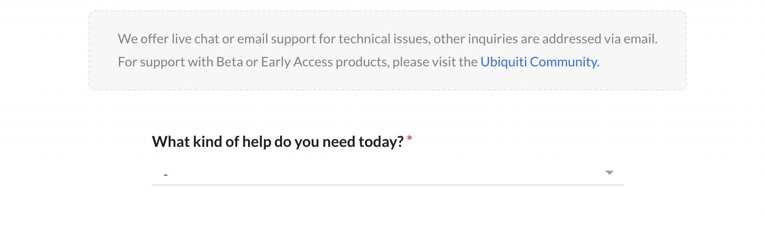This screenshot has width=765, height=225.
Task: Click the dash placeholder in dropdown
Action: 166,175
